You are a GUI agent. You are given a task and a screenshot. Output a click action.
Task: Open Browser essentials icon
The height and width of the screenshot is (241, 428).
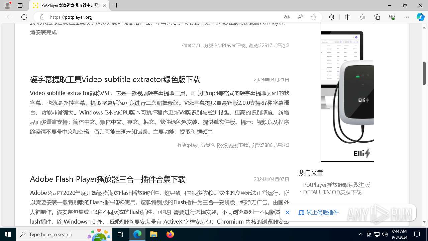pyautogui.click(x=392, y=17)
